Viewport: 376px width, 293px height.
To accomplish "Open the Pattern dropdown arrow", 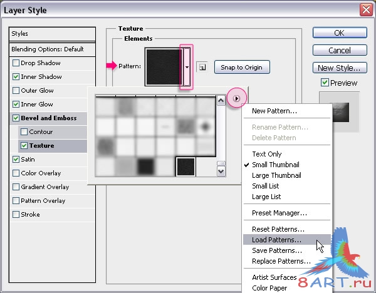I will (x=187, y=67).
